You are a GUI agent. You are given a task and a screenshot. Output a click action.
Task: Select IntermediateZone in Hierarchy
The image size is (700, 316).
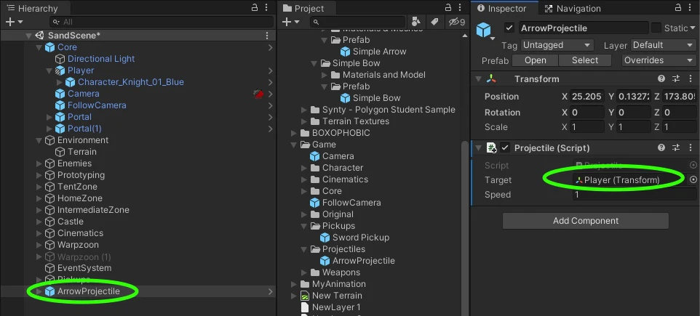point(93,210)
